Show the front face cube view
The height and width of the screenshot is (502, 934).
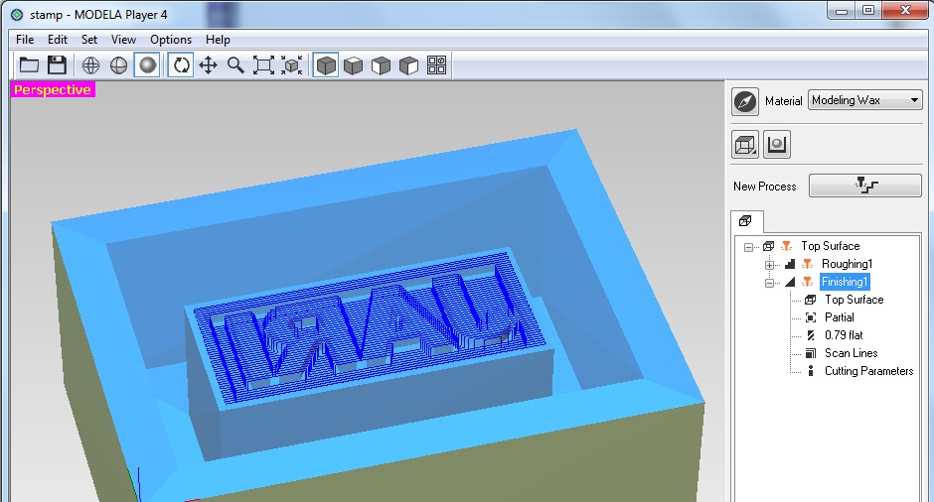tap(381, 64)
